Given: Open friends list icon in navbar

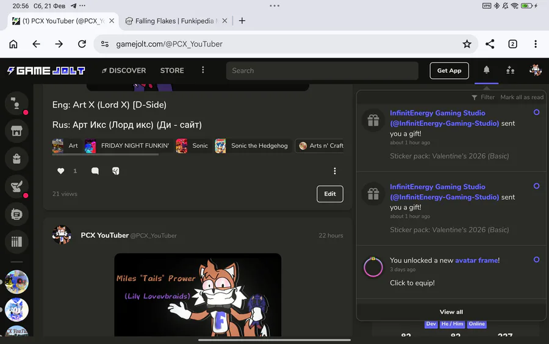Looking at the screenshot, I should [510, 70].
